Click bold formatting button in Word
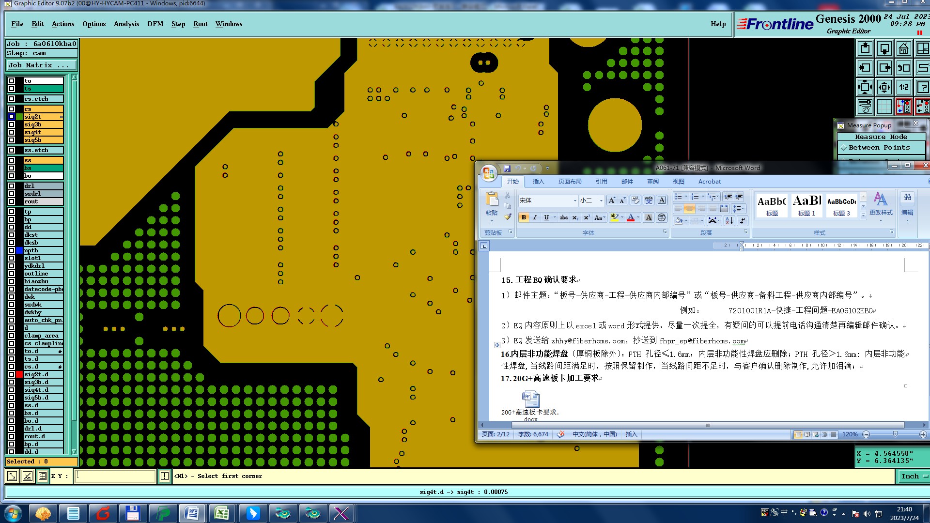The height and width of the screenshot is (523, 930). click(524, 218)
